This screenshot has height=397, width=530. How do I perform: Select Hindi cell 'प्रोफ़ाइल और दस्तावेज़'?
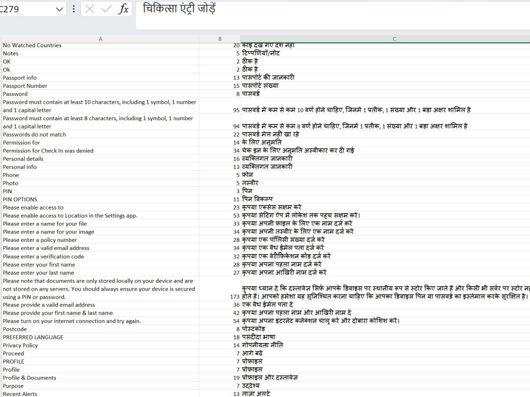point(385,377)
